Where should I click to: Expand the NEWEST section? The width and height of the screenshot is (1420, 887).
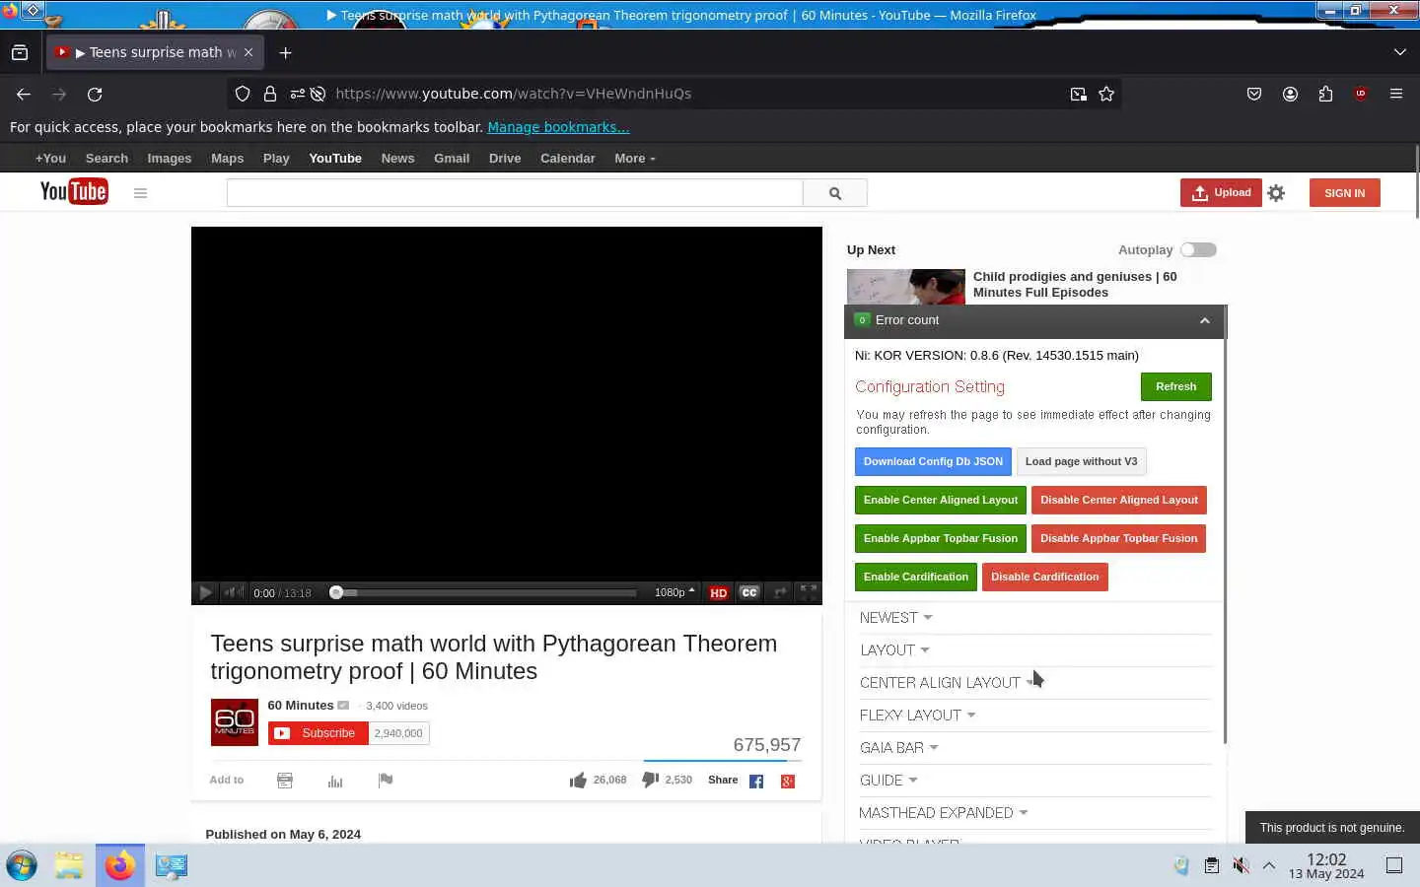pos(895,618)
